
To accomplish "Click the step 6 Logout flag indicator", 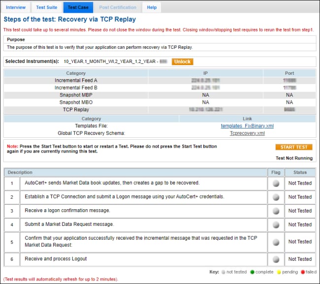I will [275, 259].
